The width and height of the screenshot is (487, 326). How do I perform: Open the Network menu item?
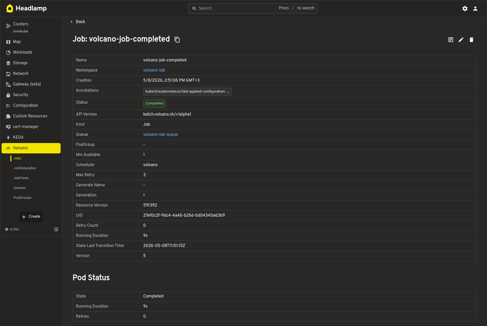31,74
